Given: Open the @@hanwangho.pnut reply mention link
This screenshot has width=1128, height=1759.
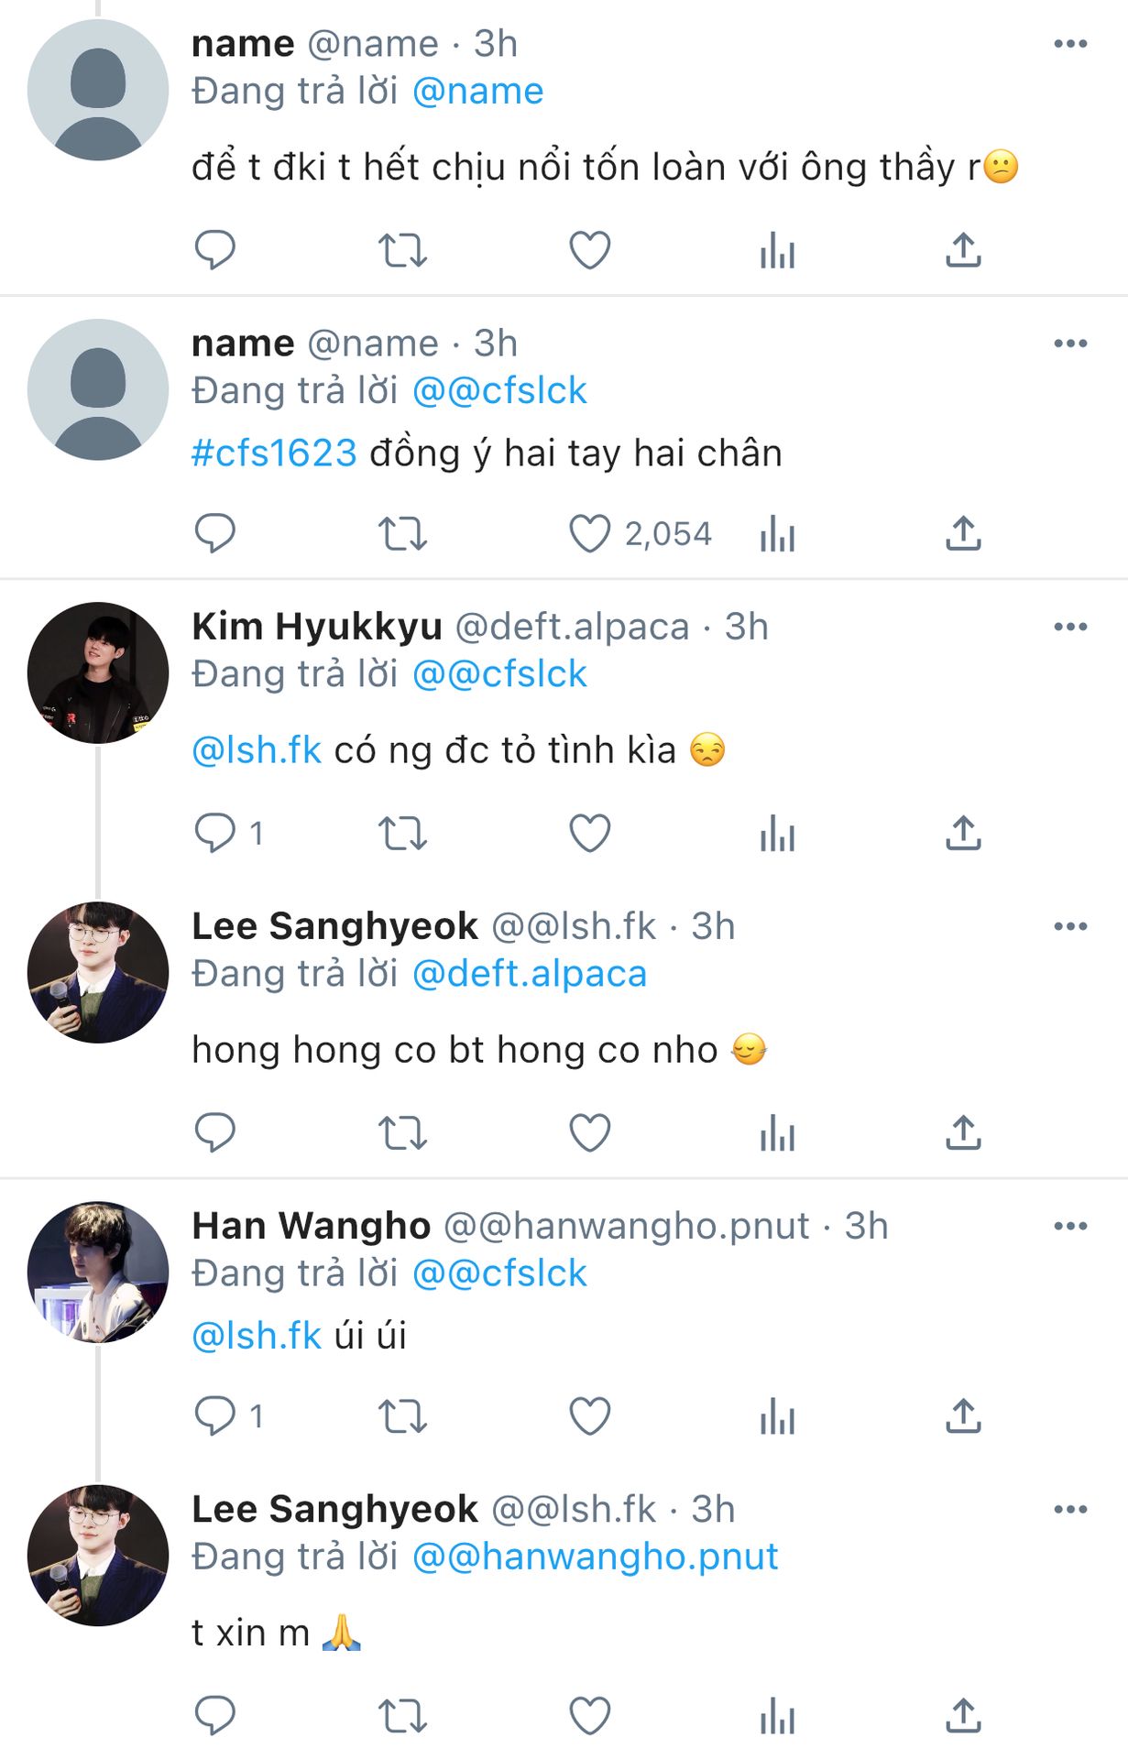Looking at the screenshot, I should [595, 1557].
